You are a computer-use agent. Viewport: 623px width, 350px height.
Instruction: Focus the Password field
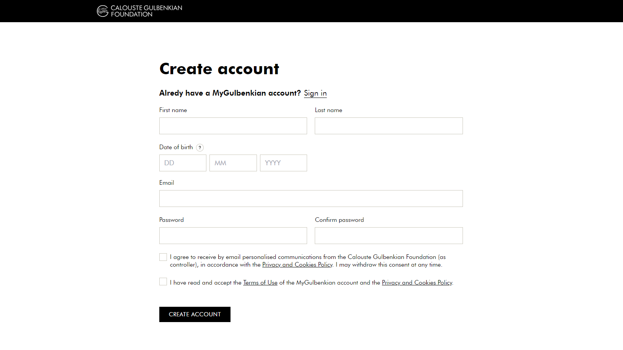(233, 236)
